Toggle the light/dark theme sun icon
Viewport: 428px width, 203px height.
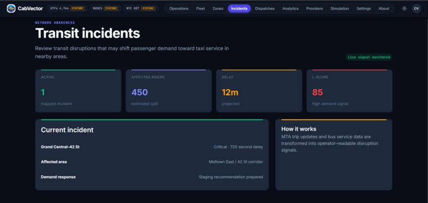404,8
